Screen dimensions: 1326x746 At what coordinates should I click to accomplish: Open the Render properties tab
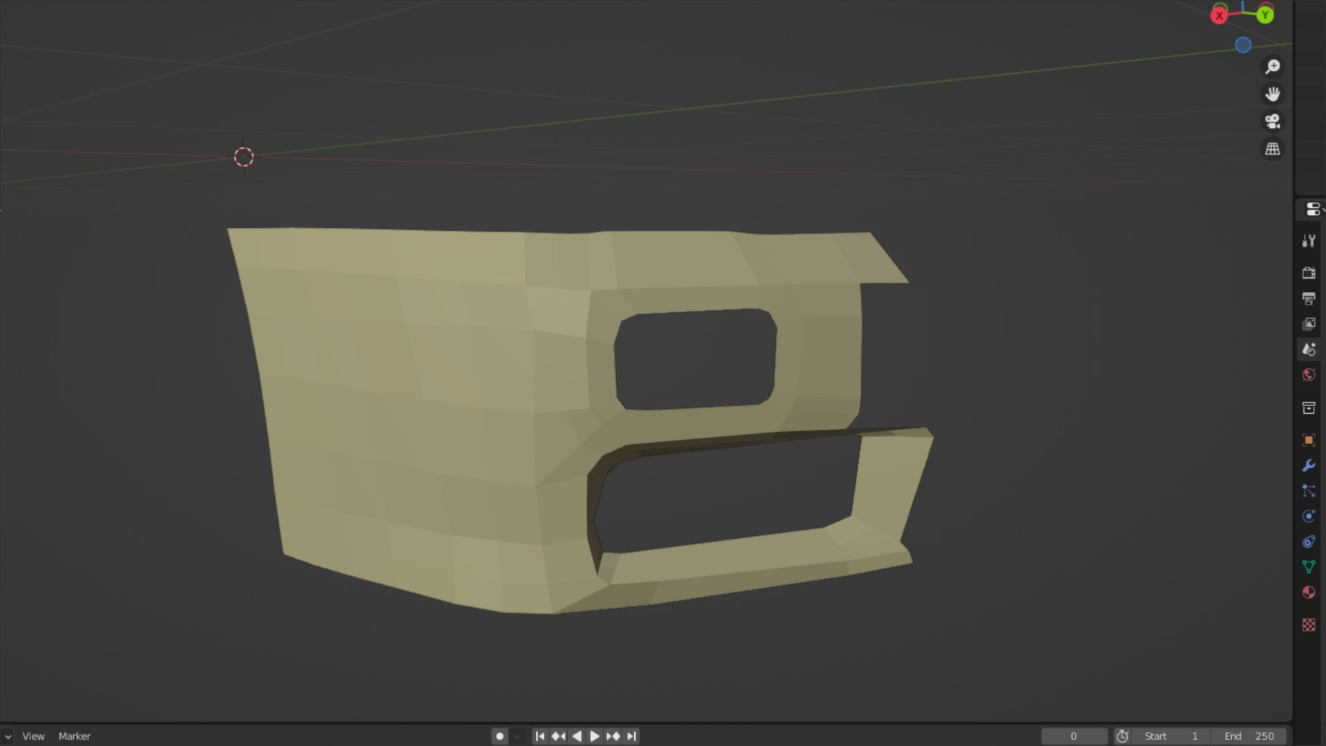pos(1309,273)
